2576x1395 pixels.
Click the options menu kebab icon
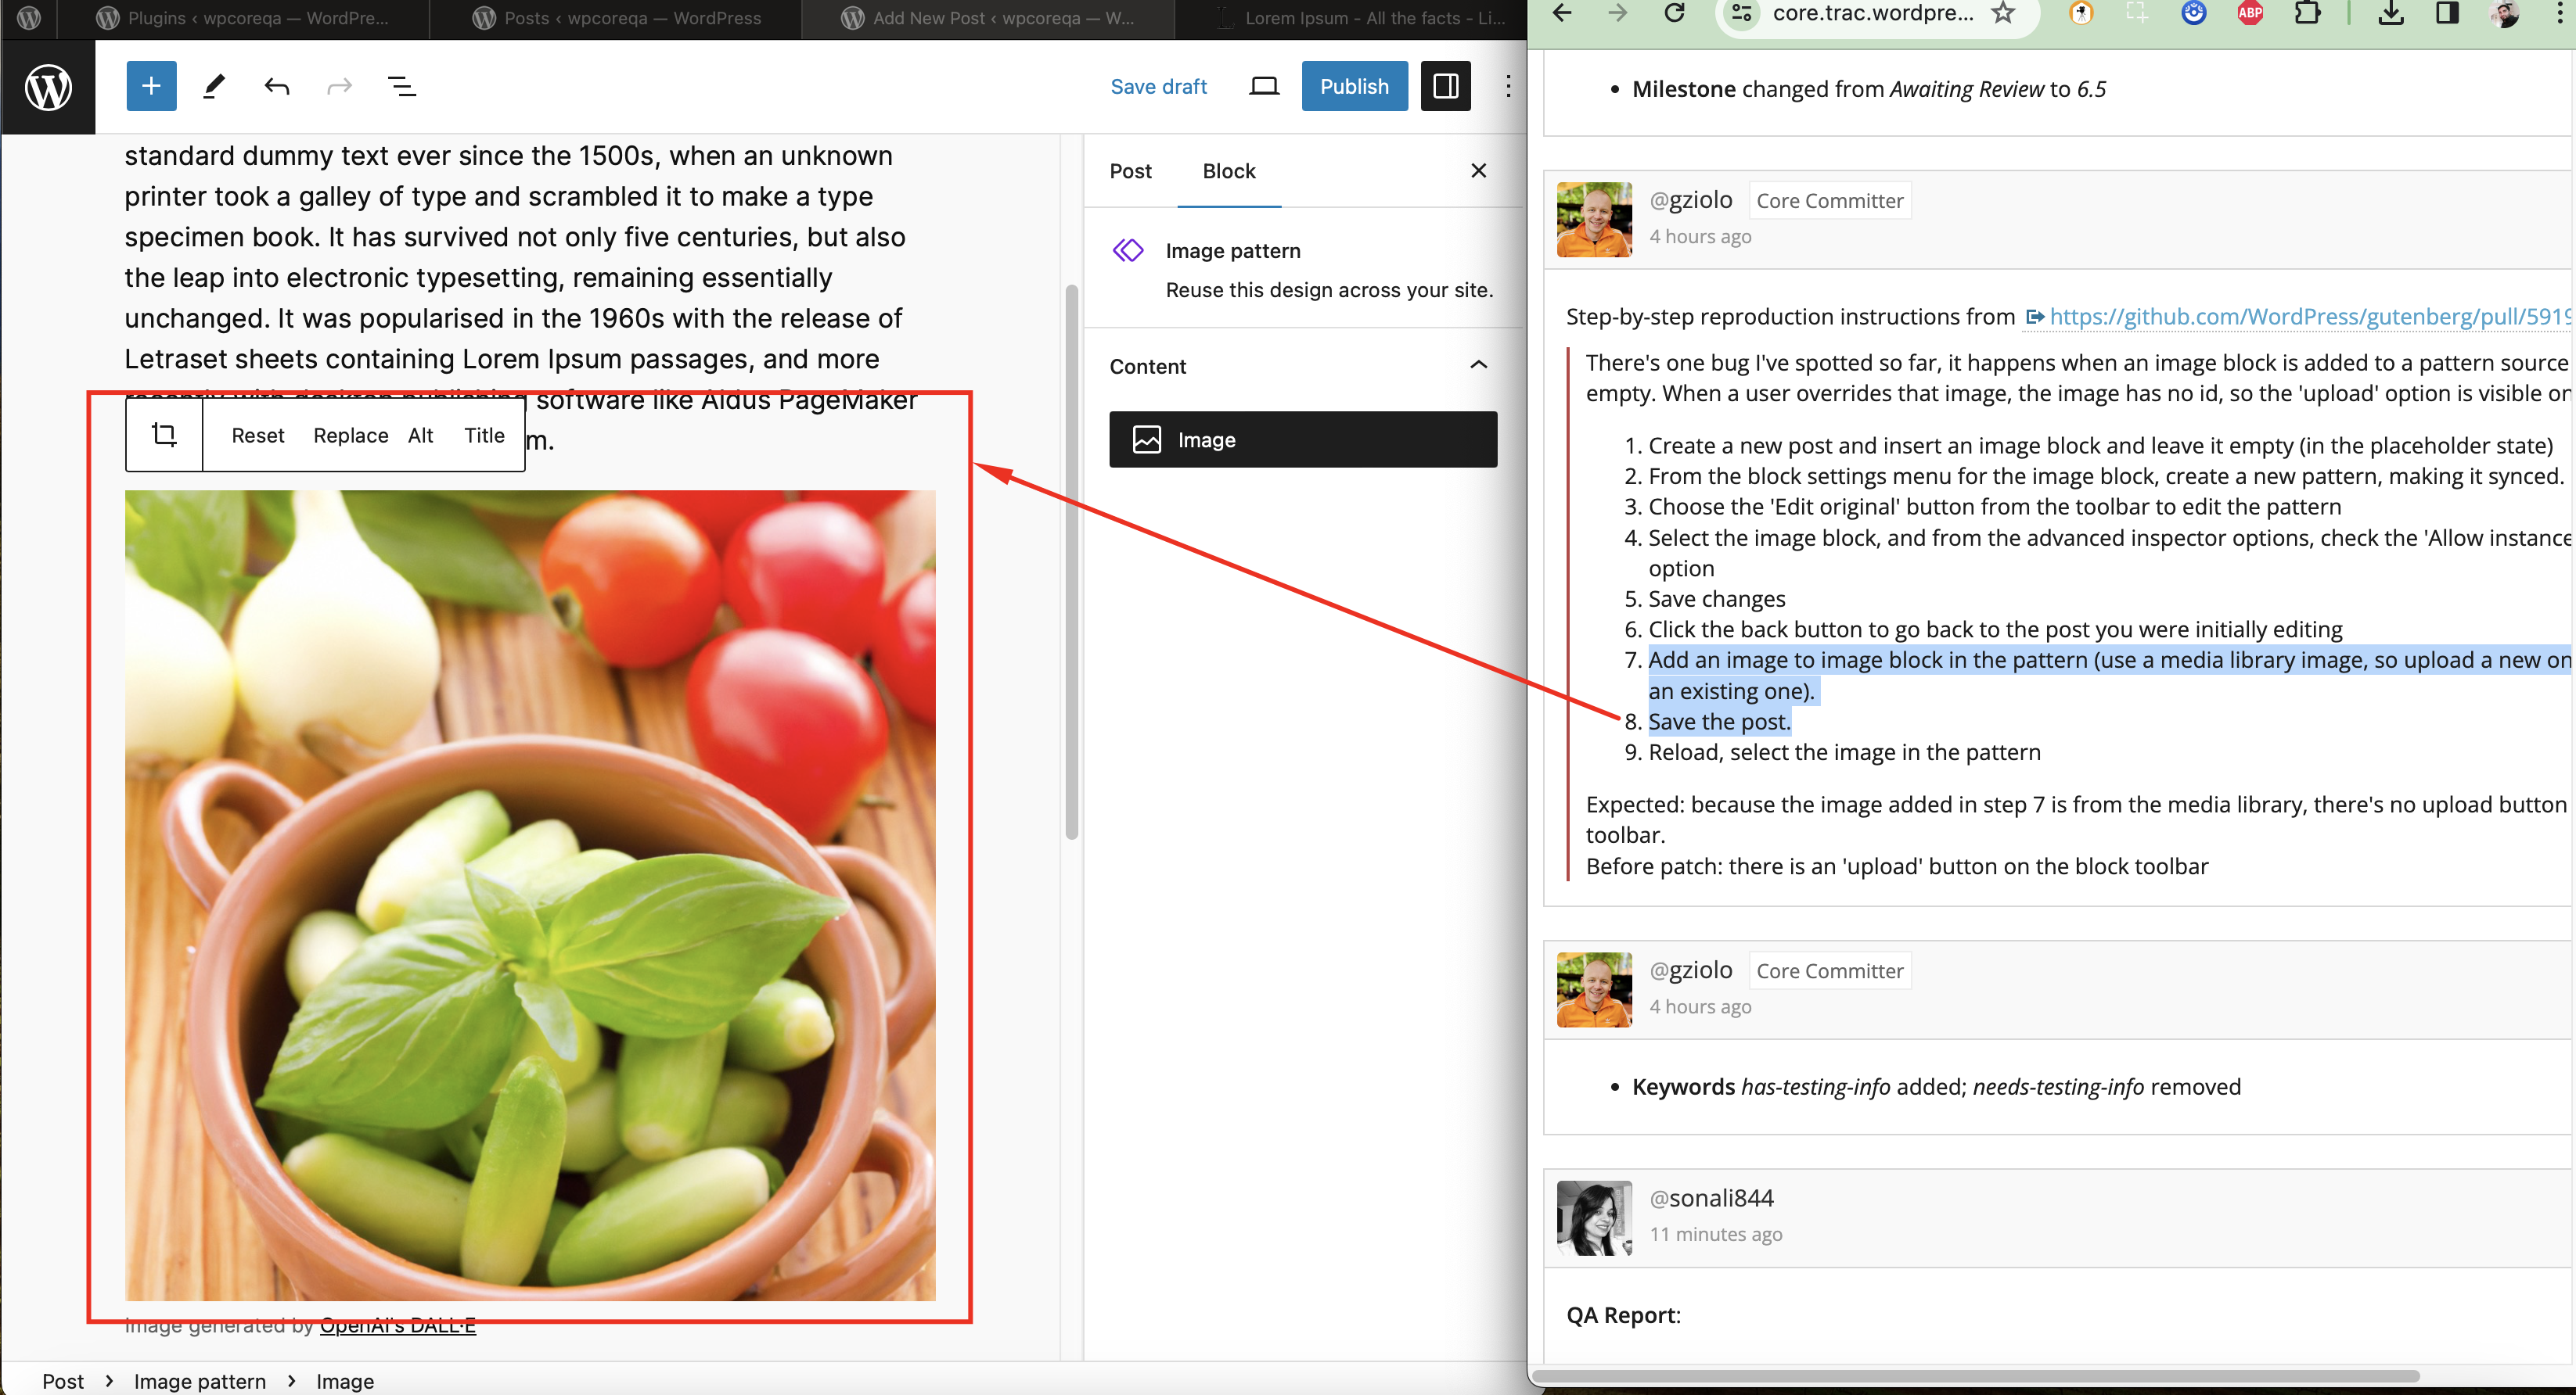point(1507,84)
